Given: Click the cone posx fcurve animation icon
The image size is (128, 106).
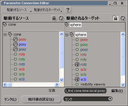Looking at the screenshot, I should tap(15, 39).
